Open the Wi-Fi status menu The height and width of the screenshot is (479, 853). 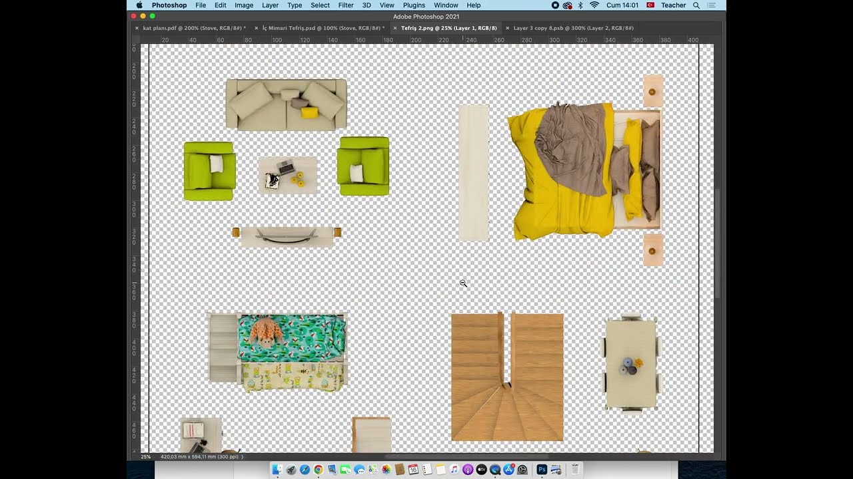pyautogui.click(x=594, y=5)
